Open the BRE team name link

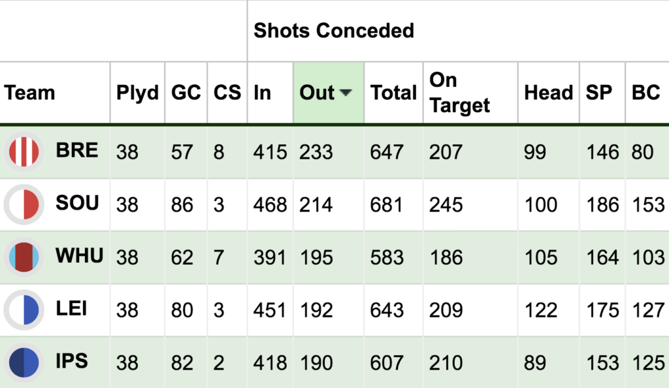pyautogui.click(x=77, y=151)
